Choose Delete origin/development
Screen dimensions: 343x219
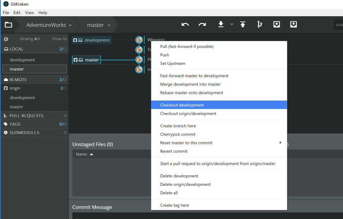coord(219,185)
